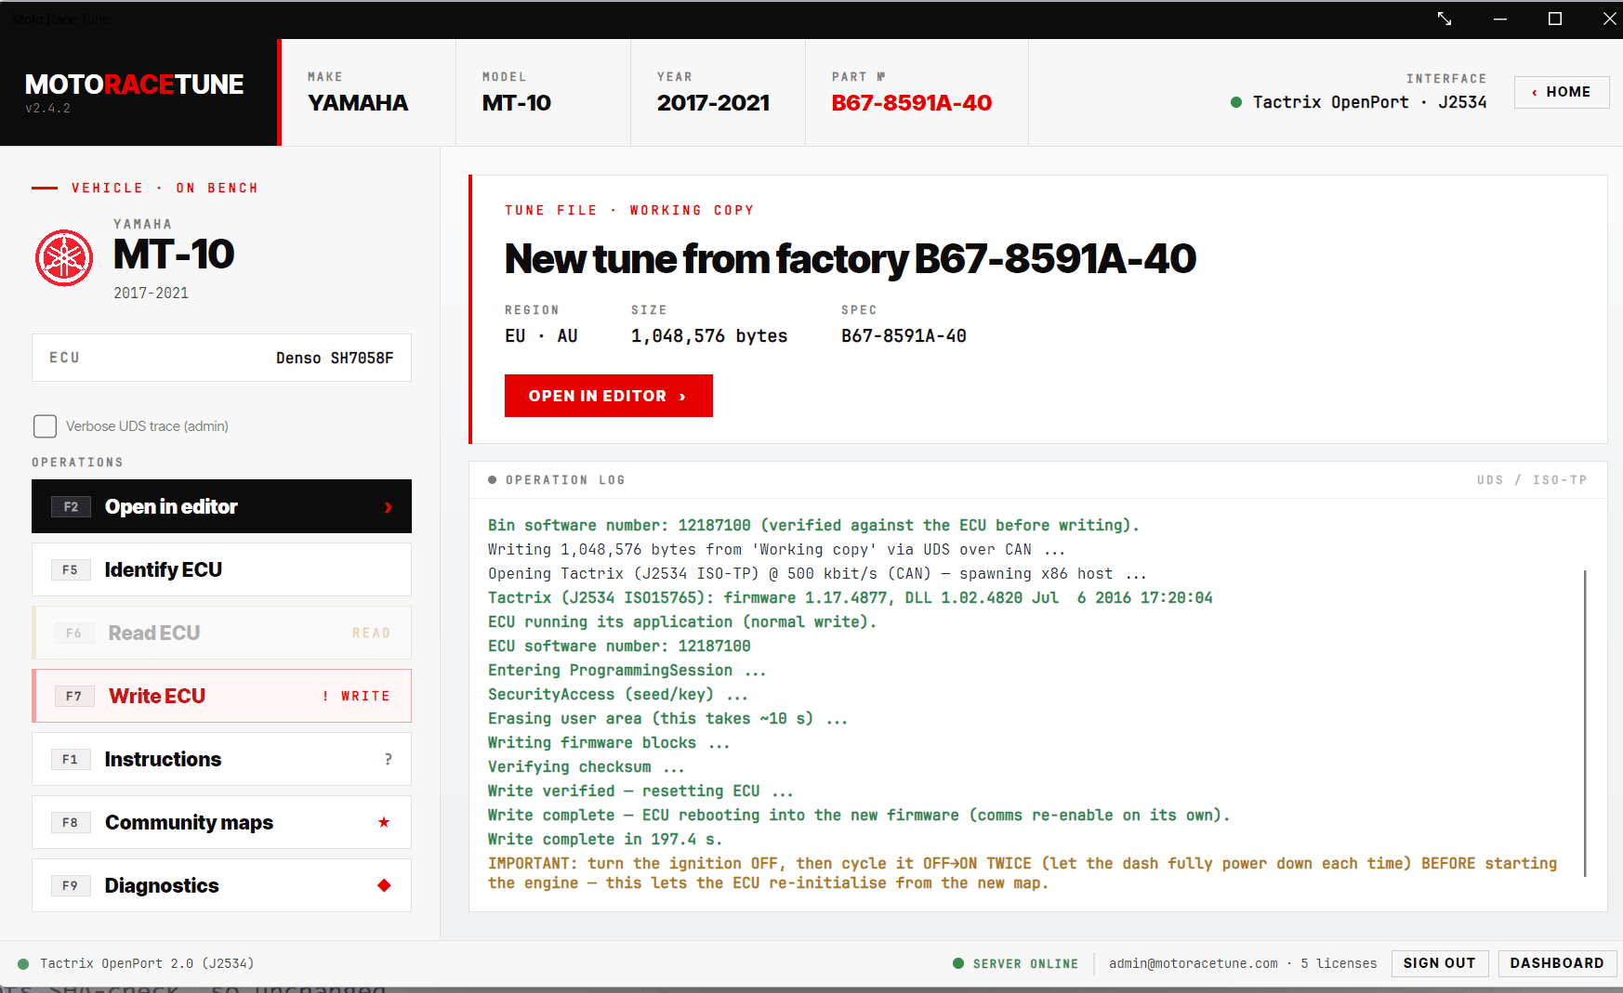1623x993 pixels.
Task: Click the green dot beside Tactrix OpenPort 2.0
Action: (23, 964)
